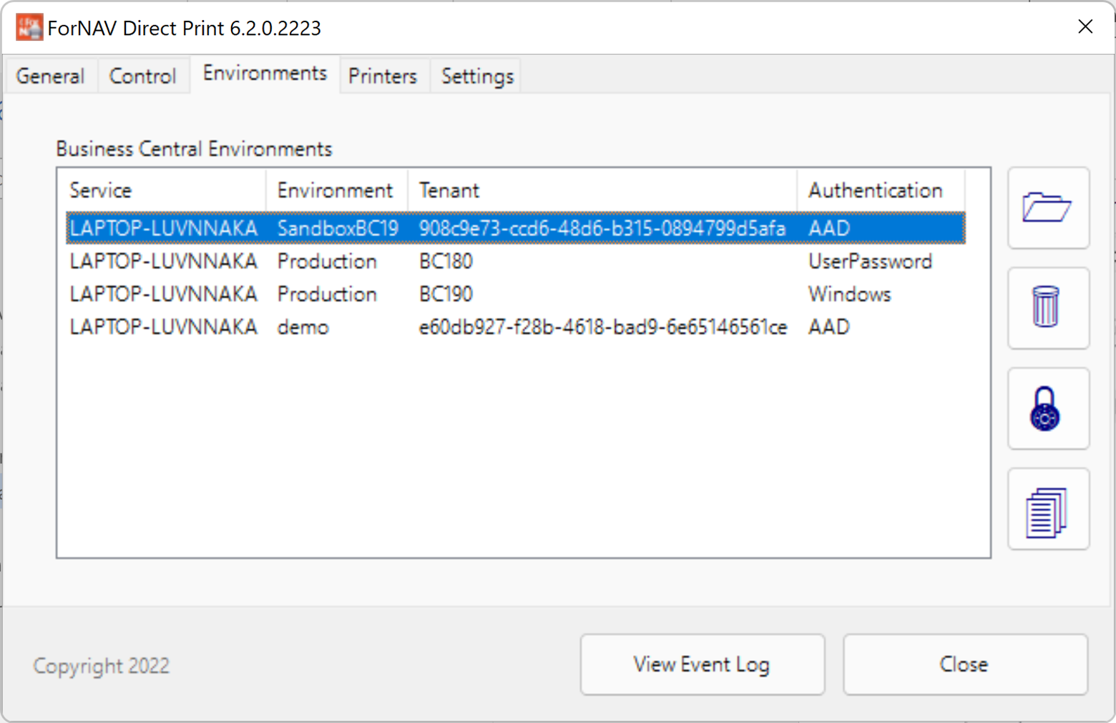Click AAD in the SandboxBC19 row

(829, 228)
